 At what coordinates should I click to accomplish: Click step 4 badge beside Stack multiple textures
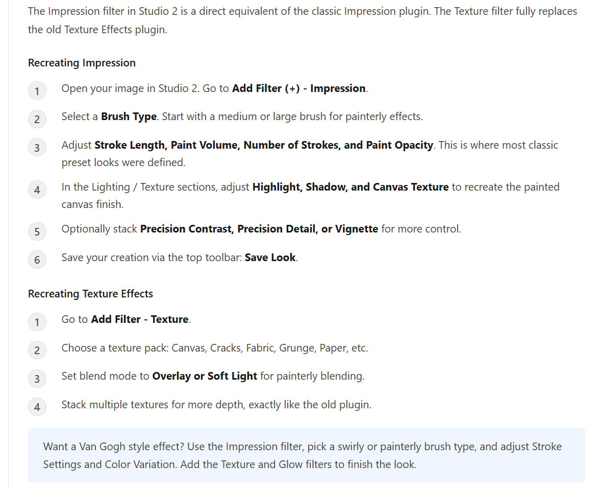[37, 406]
